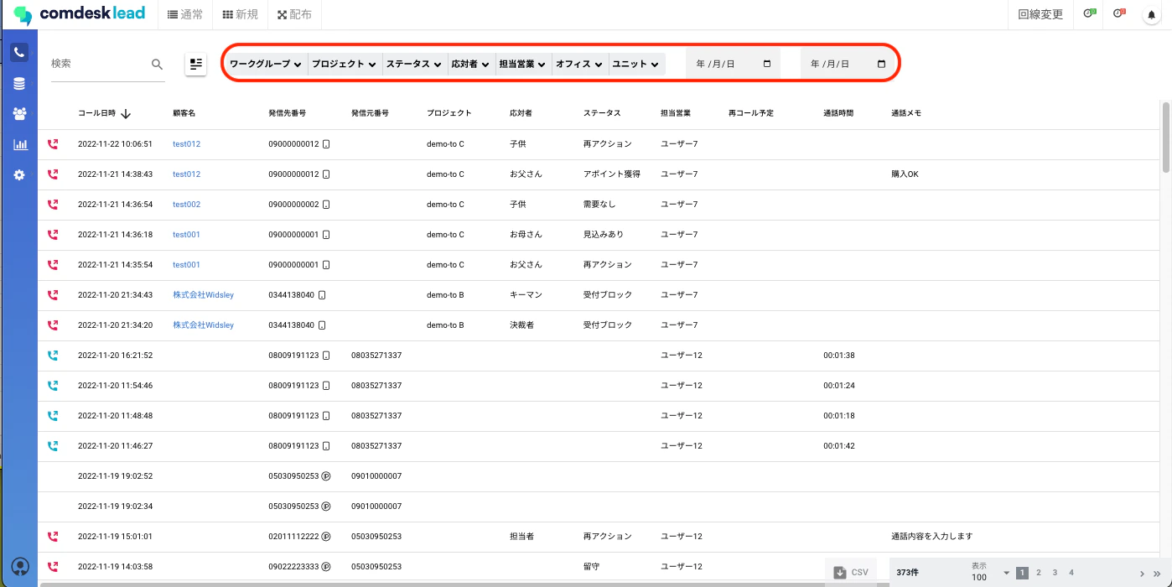Expand the ステータス filter dropdown
Viewport: 1172px width, 587px height.
(414, 64)
